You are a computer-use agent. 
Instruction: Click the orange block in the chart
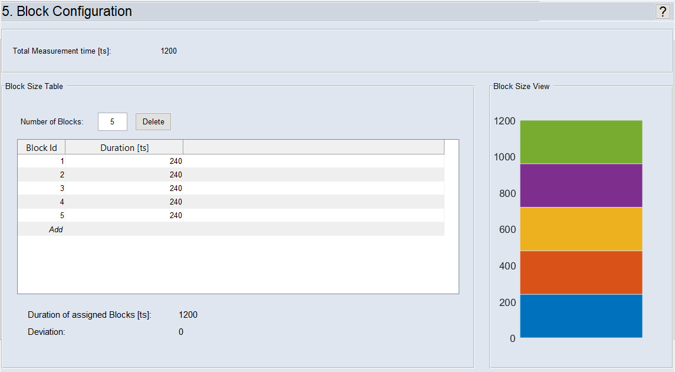[x=581, y=272]
